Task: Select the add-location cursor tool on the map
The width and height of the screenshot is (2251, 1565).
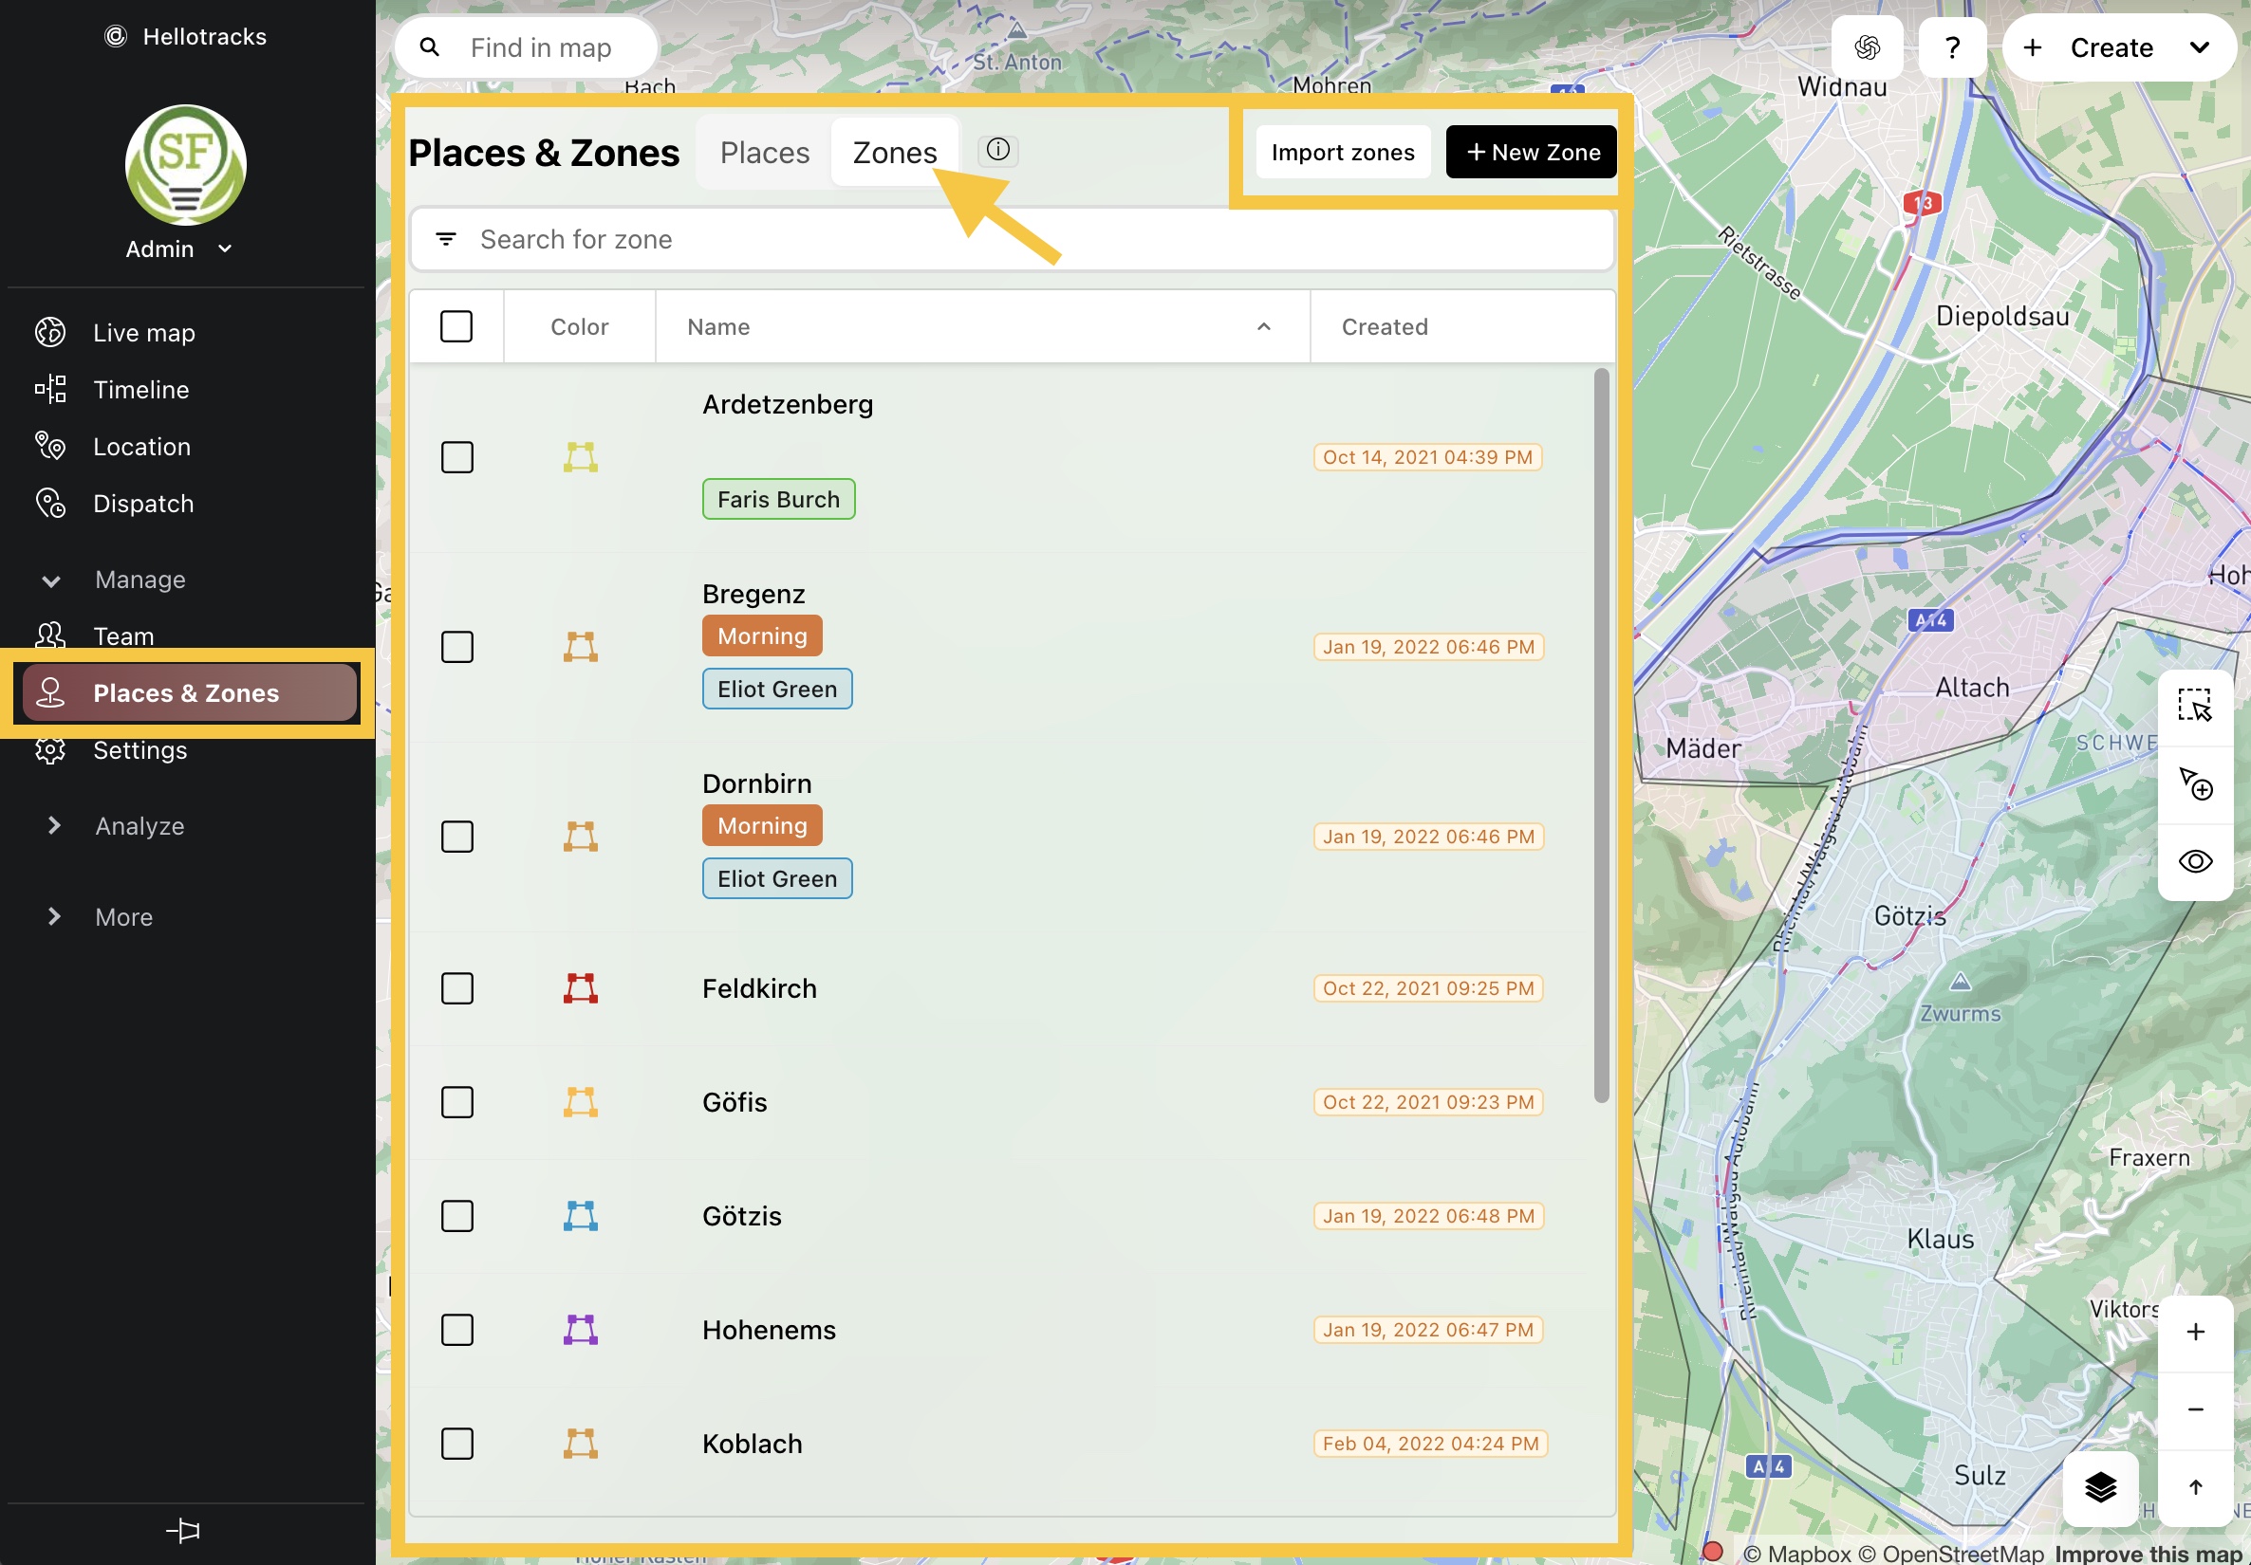Action: point(2196,785)
